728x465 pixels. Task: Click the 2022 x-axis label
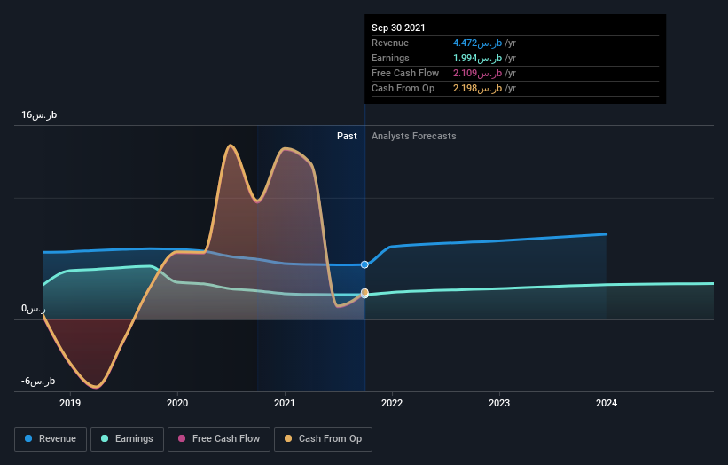click(x=392, y=403)
